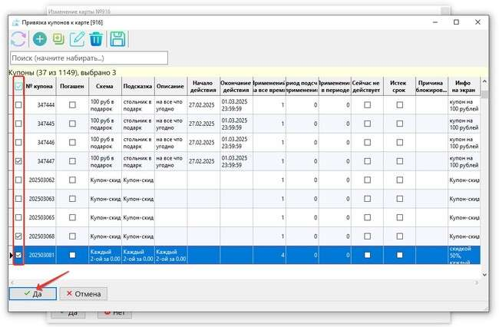The height and width of the screenshot is (327, 499).
Task: Tick the Погашен checkbox for coupon 347445
Action: tap(72, 124)
